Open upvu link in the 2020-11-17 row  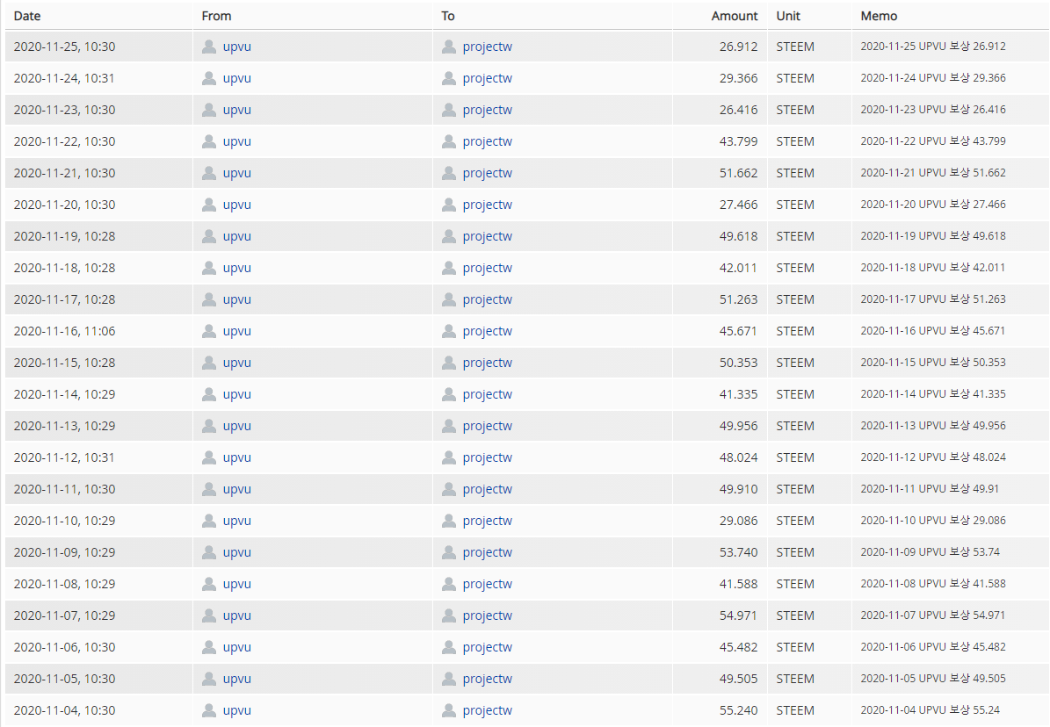(237, 299)
